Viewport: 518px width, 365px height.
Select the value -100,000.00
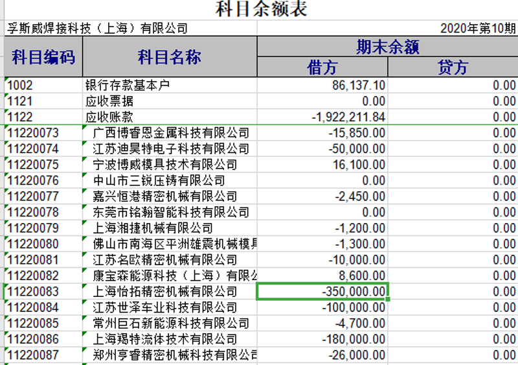click(322, 308)
